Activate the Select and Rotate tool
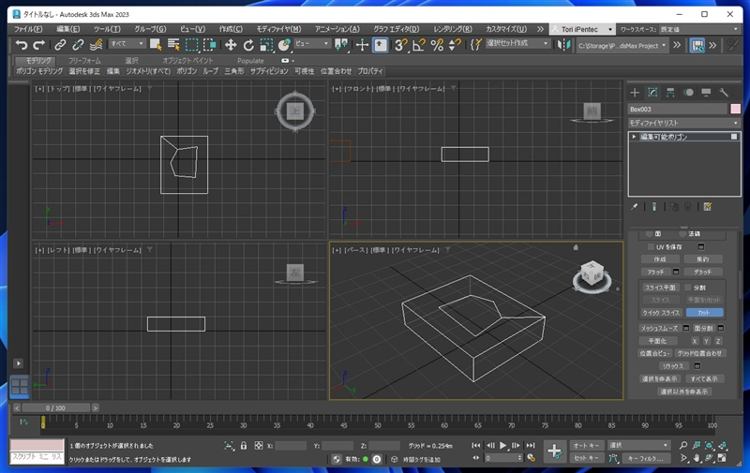 click(x=248, y=45)
